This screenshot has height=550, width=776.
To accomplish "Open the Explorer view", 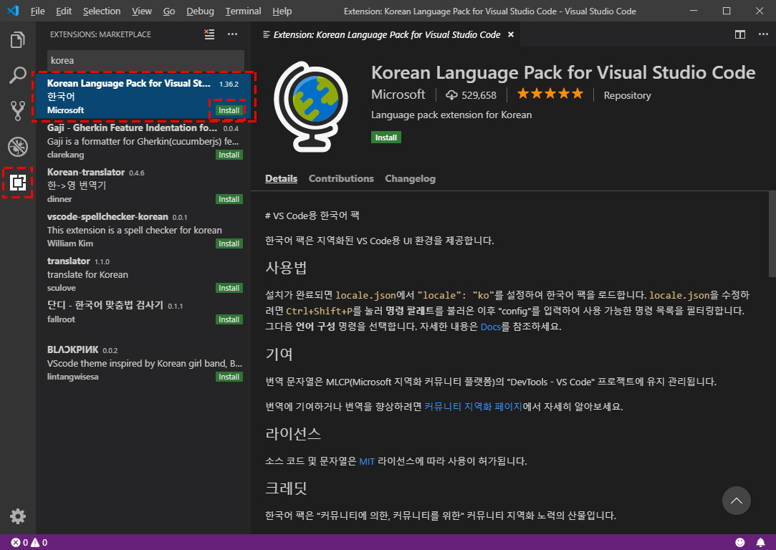I will 18,39.
